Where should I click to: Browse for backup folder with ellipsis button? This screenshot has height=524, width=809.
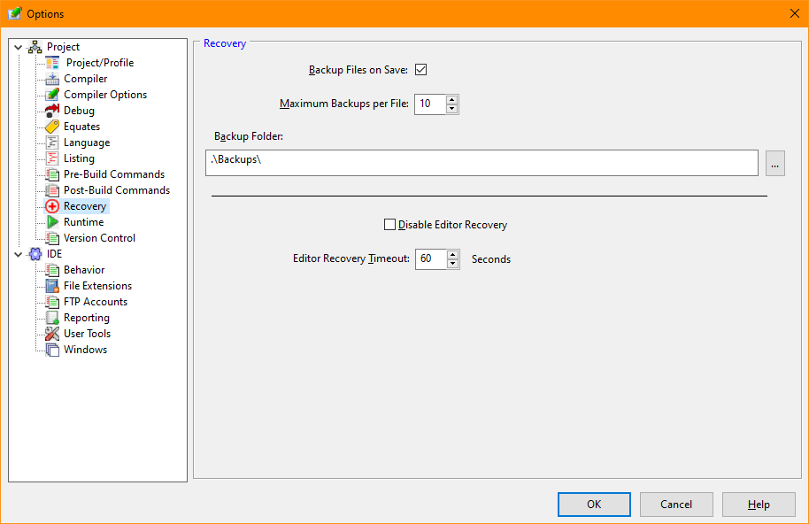click(x=774, y=164)
